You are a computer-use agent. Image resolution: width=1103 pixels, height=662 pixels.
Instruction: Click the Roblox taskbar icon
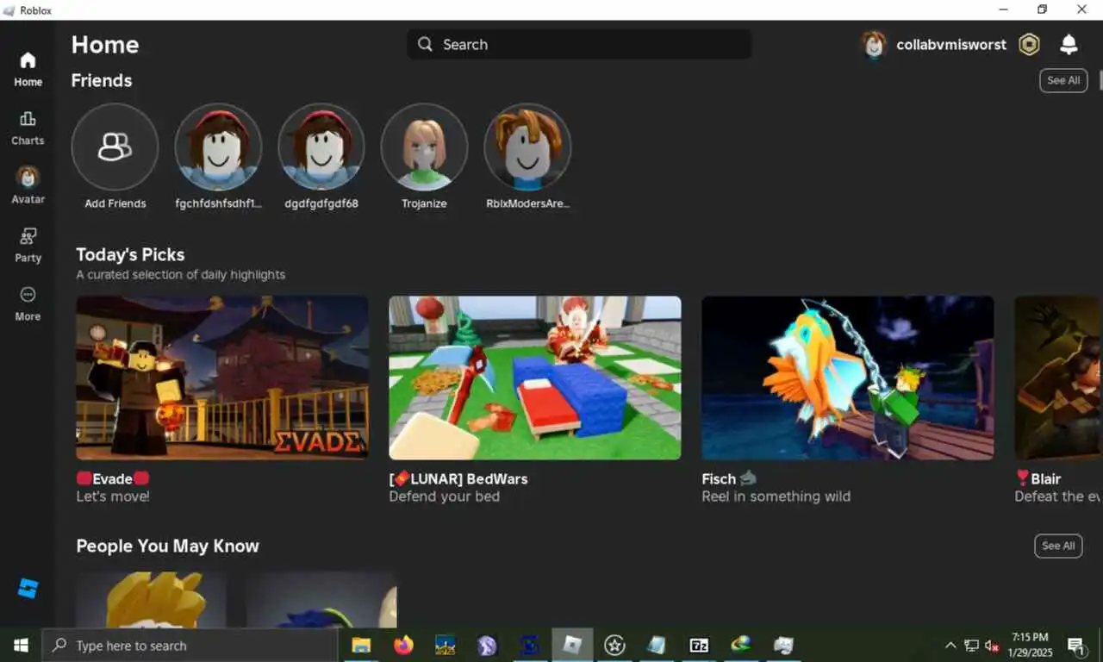pos(572,645)
